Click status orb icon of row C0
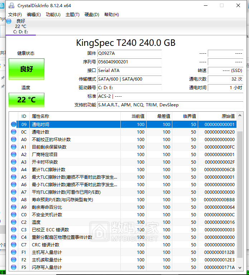249x275 pixels. tap(14, 215)
